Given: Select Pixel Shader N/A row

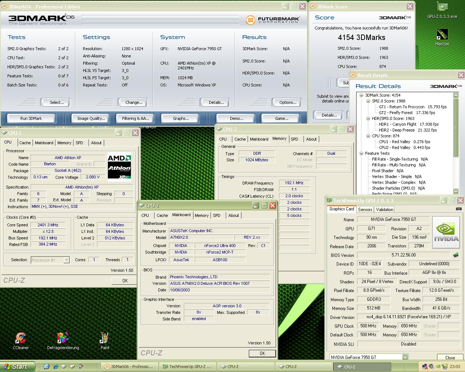Looking at the screenshot, I should 388,171.
